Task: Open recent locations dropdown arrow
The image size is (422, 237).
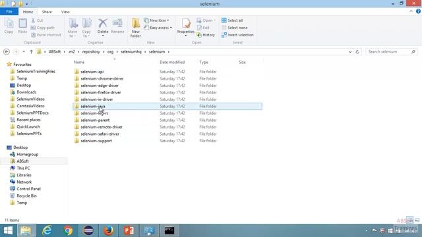Action: click(x=24, y=51)
